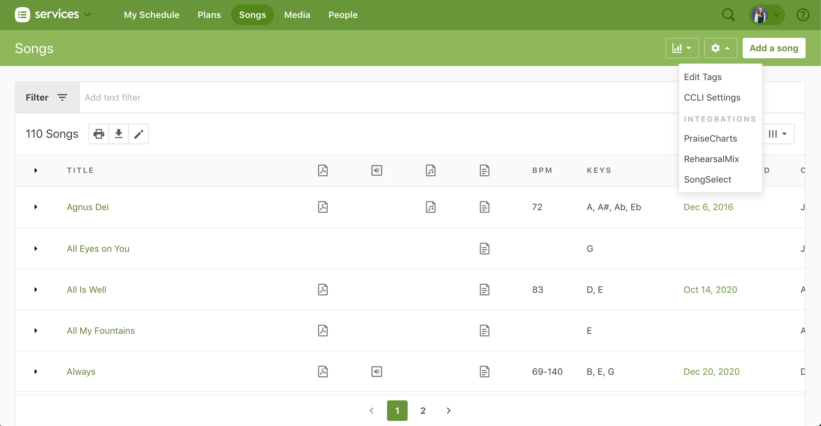Navigate to the Media section

297,15
